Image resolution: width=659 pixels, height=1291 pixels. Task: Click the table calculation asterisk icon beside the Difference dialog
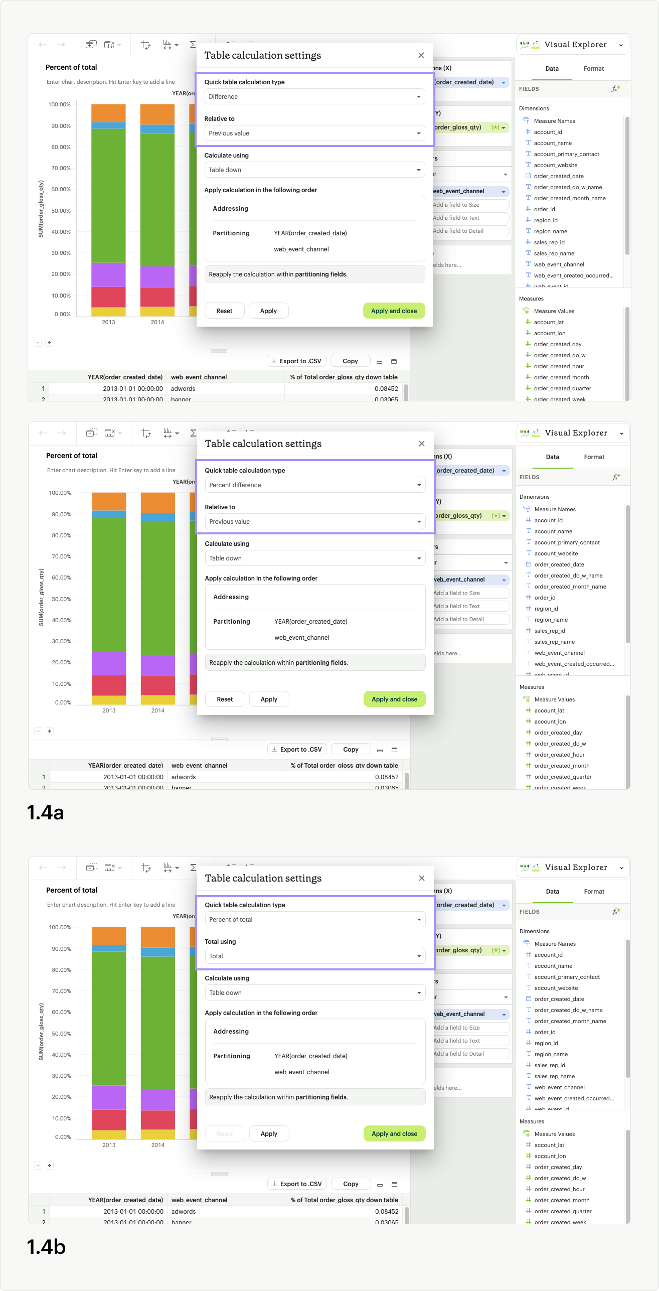[495, 127]
